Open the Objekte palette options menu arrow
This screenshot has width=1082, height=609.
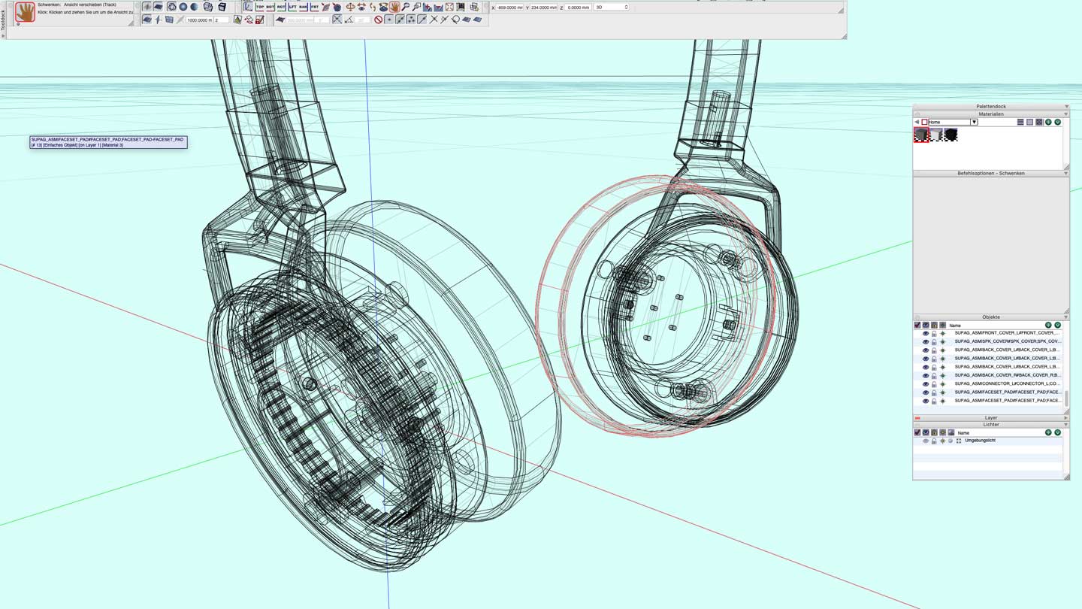tap(1057, 325)
